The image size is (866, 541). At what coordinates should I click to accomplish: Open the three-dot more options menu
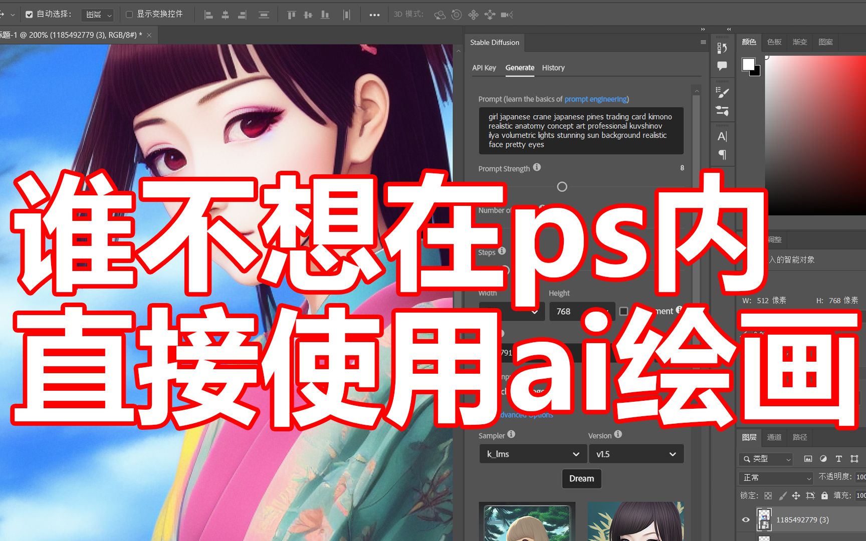[374, 15]
